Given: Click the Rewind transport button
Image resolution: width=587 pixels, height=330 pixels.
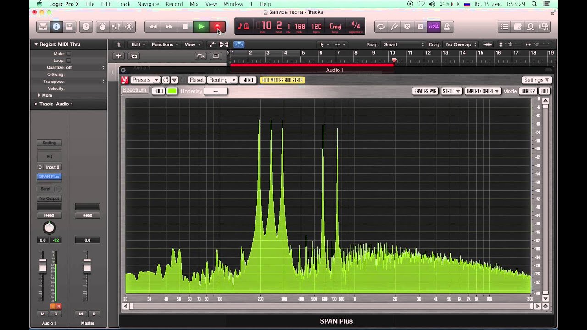Looking at the screenshot, I should coord(153,27).
